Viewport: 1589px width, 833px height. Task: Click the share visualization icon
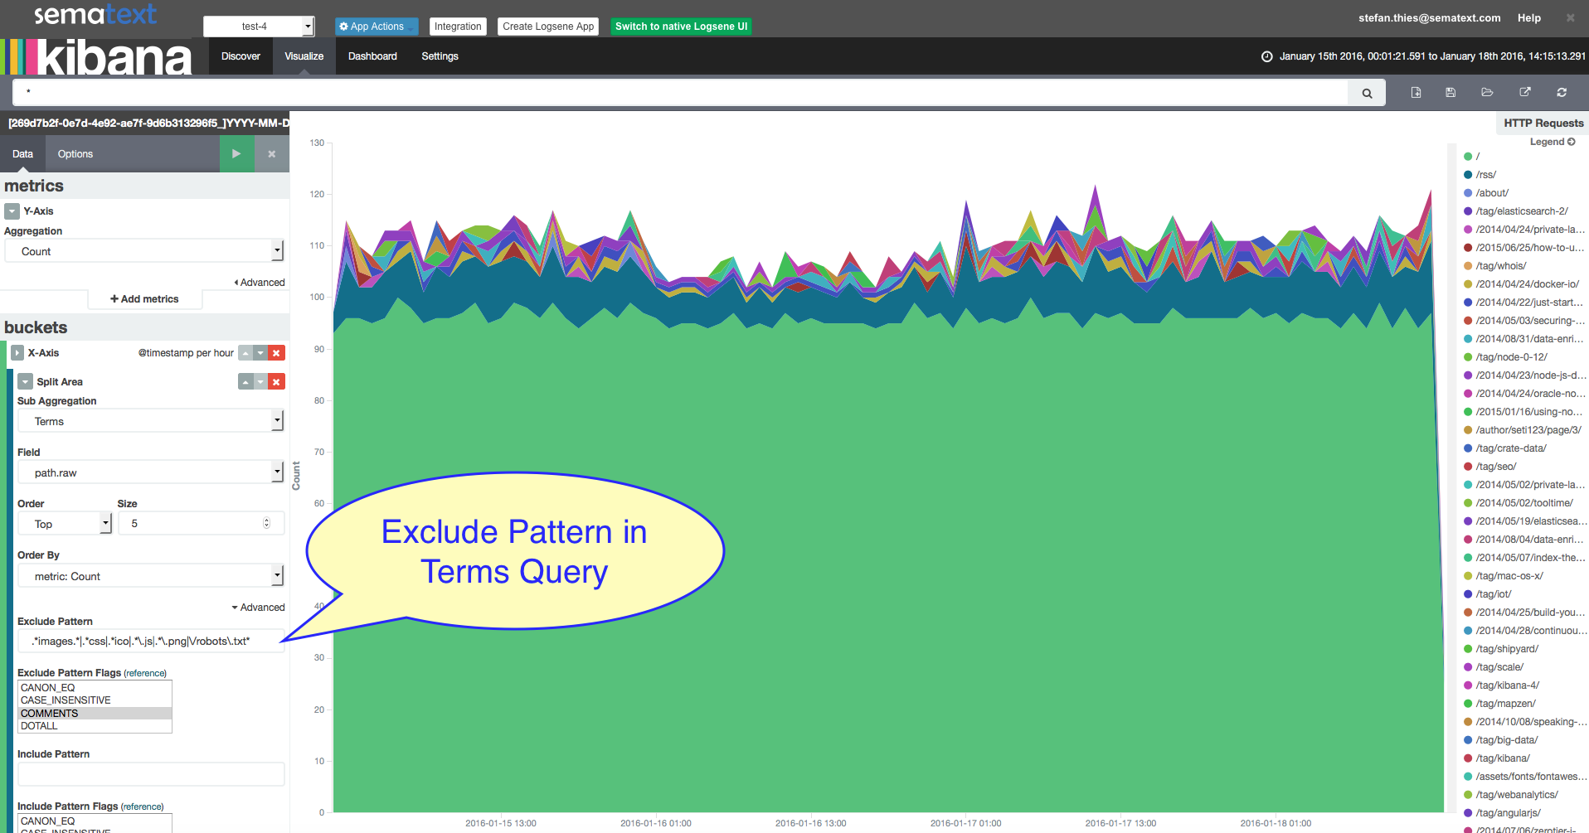1524,92
